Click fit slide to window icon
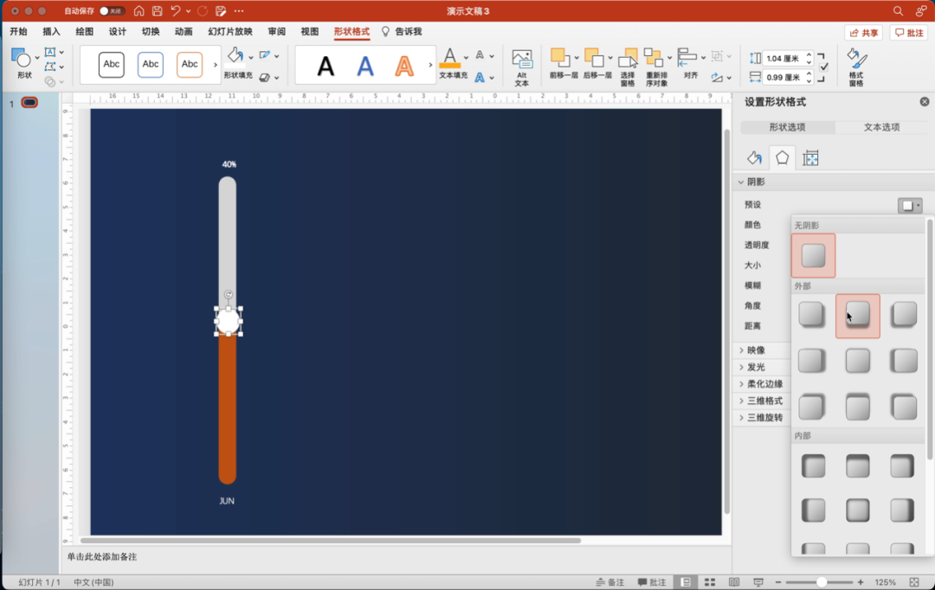The width and height of the screenshot is (935, 590). tap(914, 581)
